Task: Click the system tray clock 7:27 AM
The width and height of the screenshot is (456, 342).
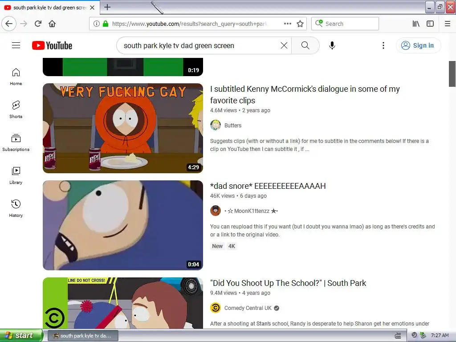Action: pos(440,335)
